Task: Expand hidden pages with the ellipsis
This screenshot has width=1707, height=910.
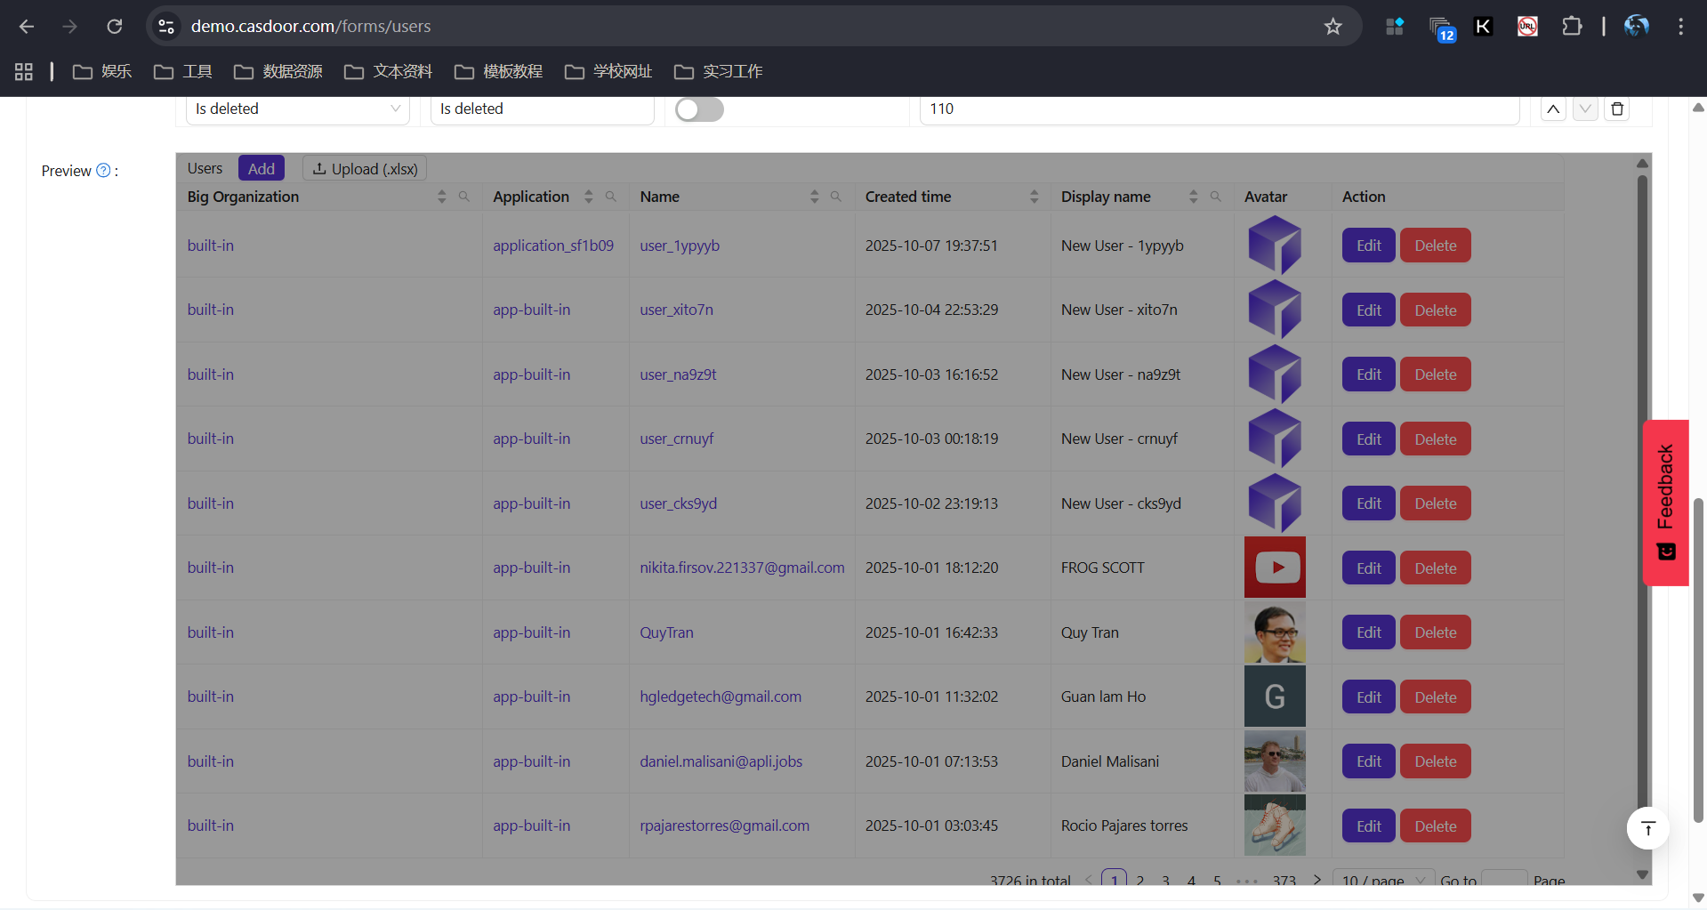Action: click(x=1249, y=880)
